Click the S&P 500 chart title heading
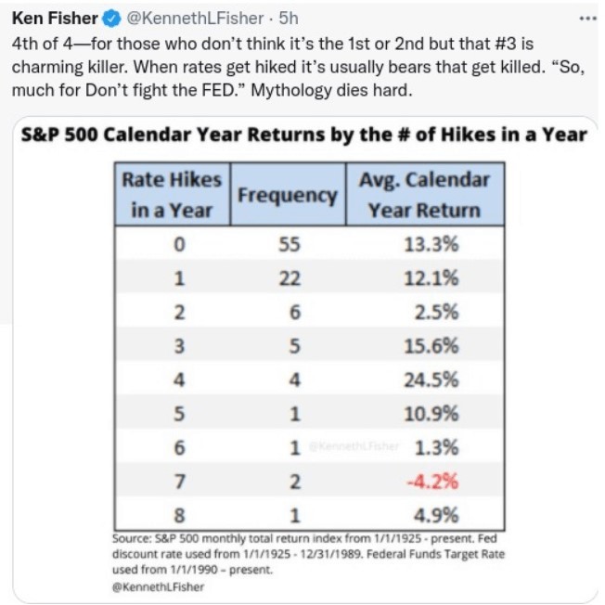Viewport: 605px width, 605px height. coord(303,135)
